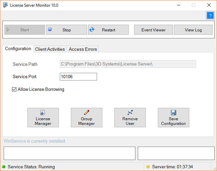Screen dimensions: 217x171
Task: Click the empty left message box
Action: (x=69, y=153)
